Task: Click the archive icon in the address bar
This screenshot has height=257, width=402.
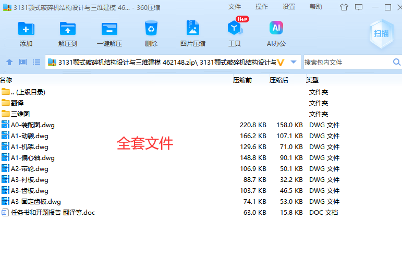Action: click(x=52, y=62)
